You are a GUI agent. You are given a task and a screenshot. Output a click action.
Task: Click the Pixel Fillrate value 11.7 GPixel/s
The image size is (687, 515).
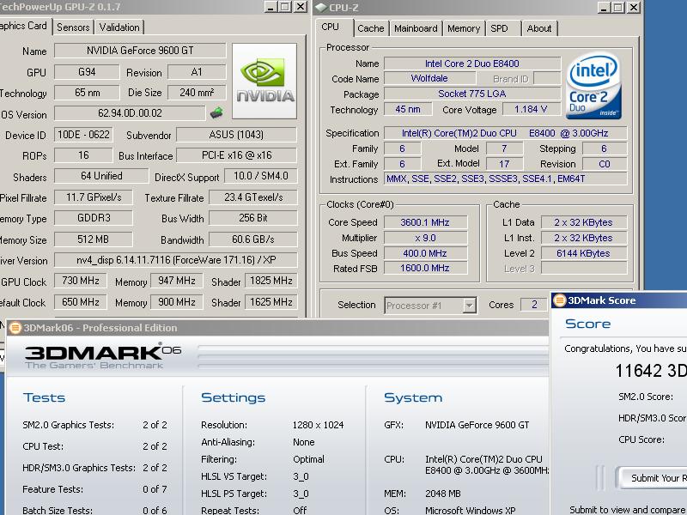point(94,197)
